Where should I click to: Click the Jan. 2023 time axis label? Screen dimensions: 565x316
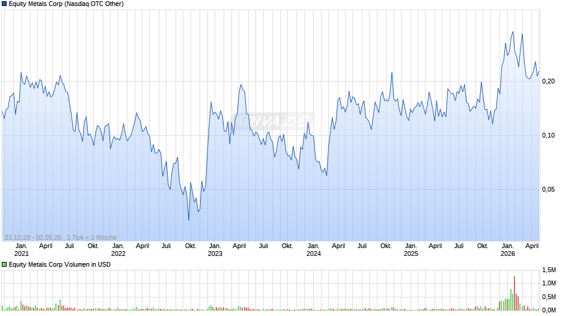pos(215,250)
